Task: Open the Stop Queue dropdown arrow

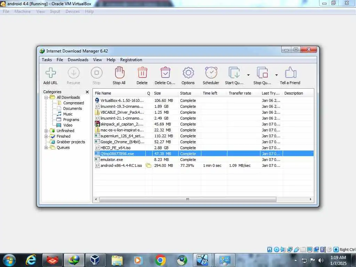Action: point(276,75)
